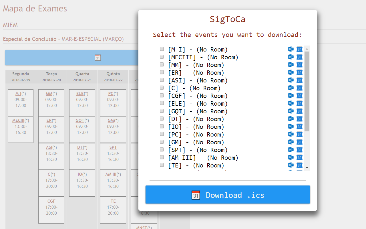Tick the [ELE] event checkbox
366x229 pixels.
162,103
